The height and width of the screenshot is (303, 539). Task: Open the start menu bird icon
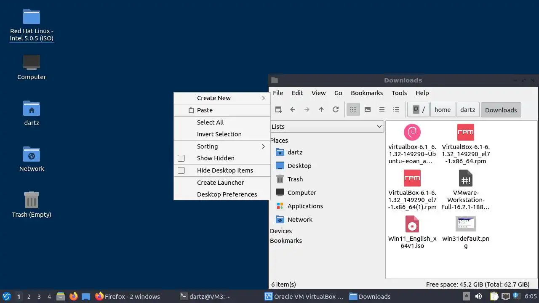pyautogui.click(x=6, y=296)
